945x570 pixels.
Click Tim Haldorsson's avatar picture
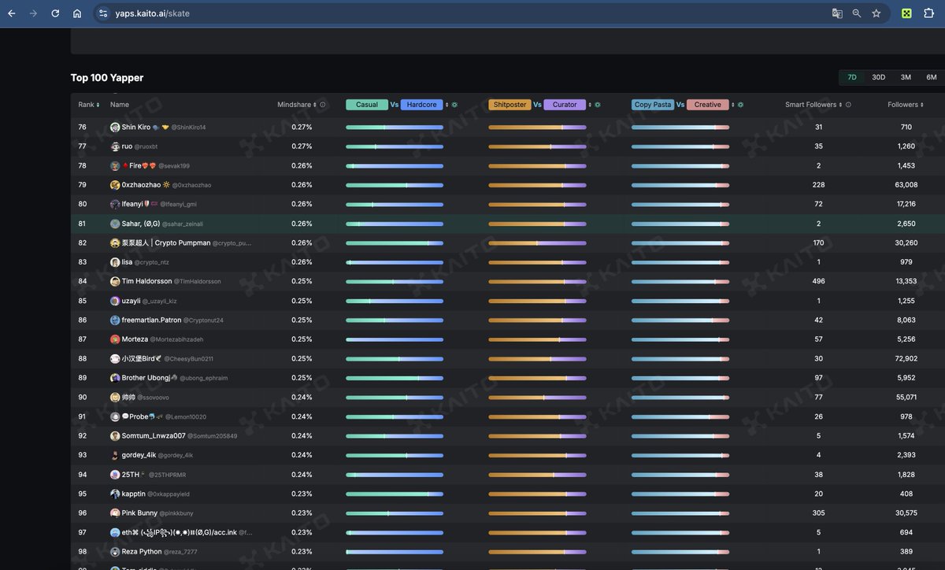[115, 281]
